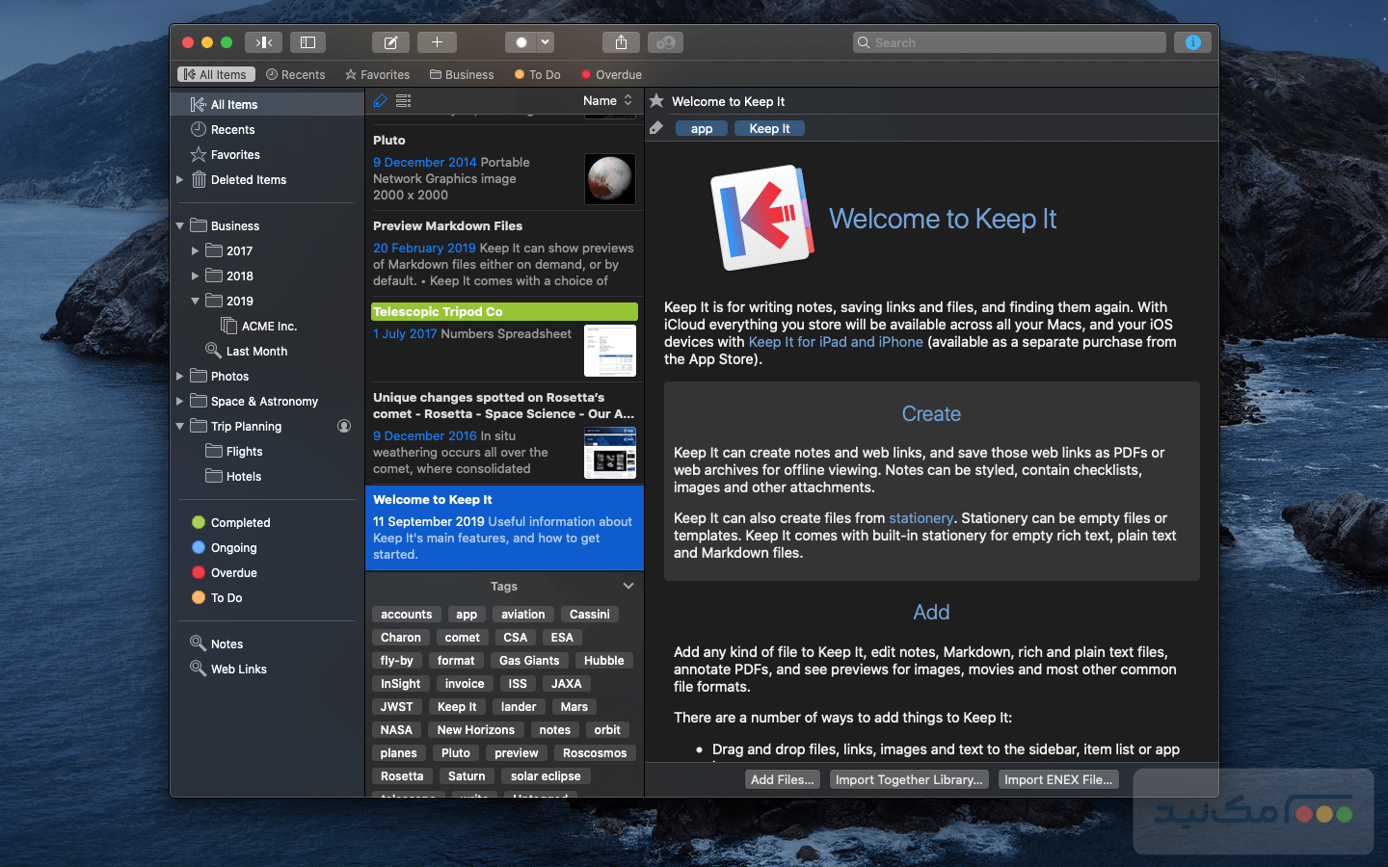The image size is (1388, 867).
Task: Click the tag pencil icon beside app
Action: [656, 128]
